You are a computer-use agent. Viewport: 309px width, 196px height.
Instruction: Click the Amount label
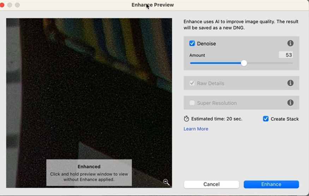[x=197, y=55]
